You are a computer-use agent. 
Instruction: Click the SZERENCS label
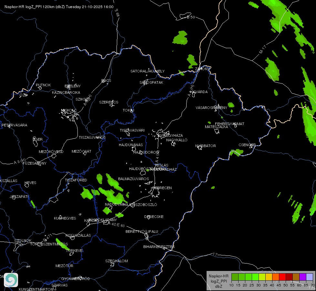coord(109,102)
